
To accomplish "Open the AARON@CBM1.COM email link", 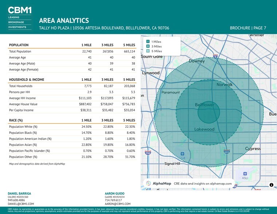I will point(117,204).
